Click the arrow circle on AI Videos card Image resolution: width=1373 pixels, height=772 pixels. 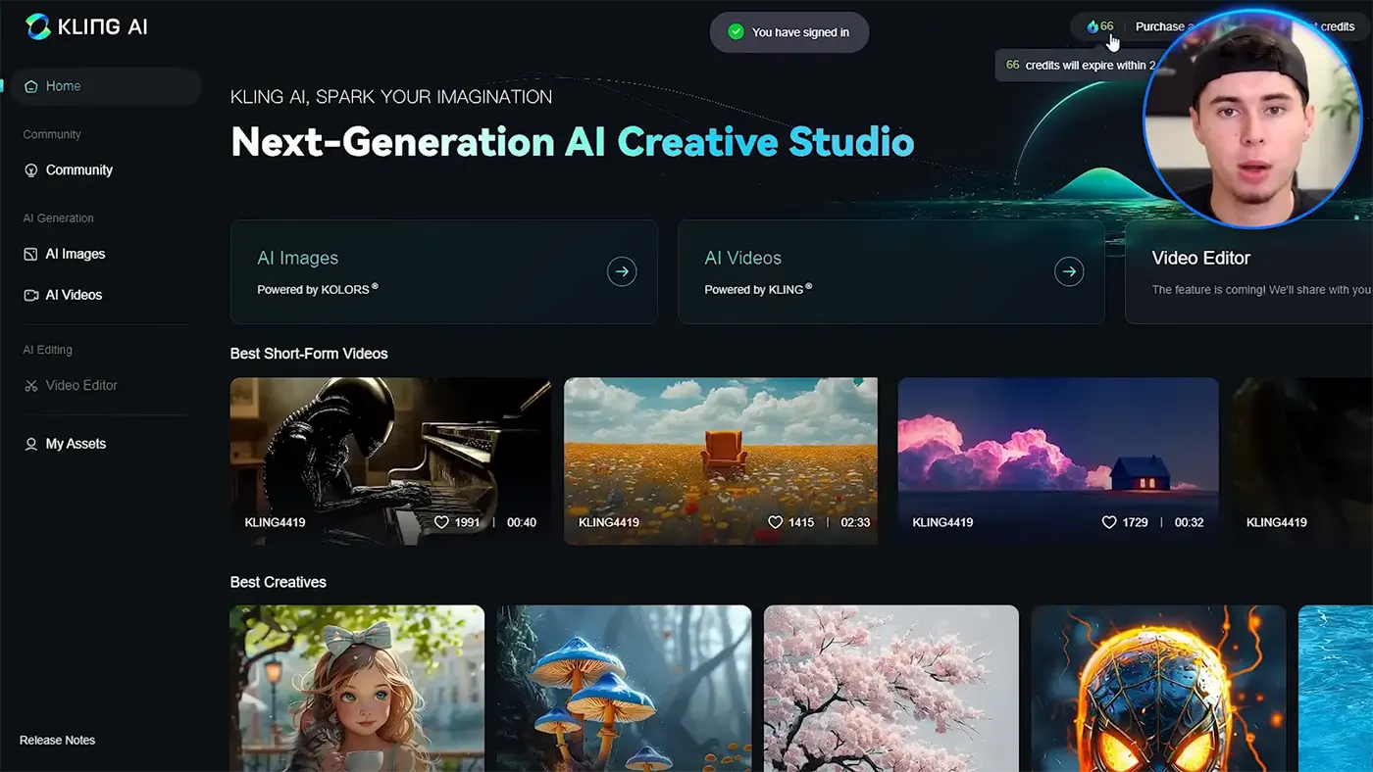[1069, 271]
